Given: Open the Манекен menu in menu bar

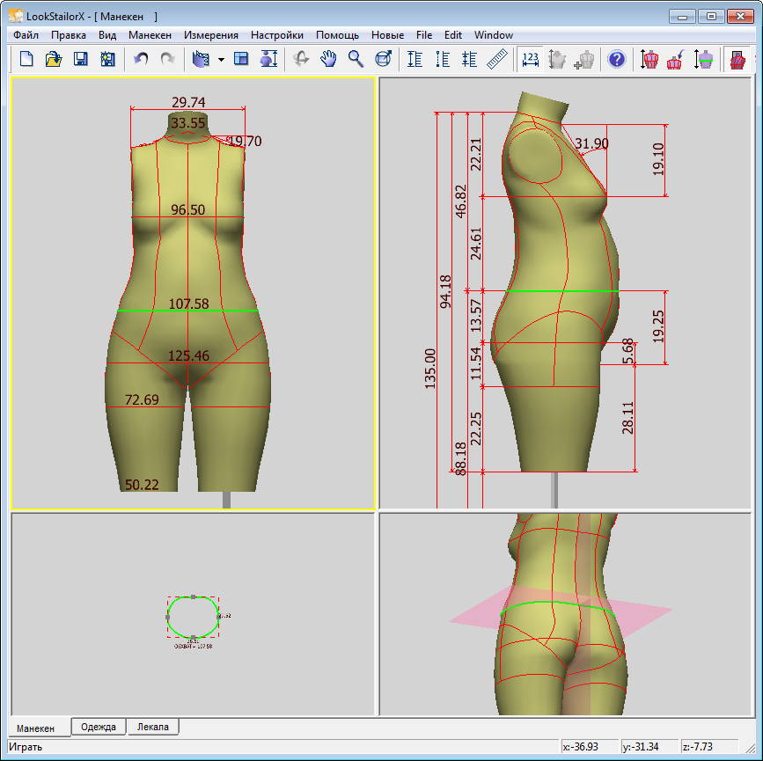Looking at the screenshot, I should point(150,35).
